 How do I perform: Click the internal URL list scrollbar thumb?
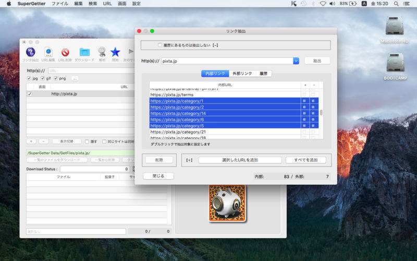pos(321,113)
